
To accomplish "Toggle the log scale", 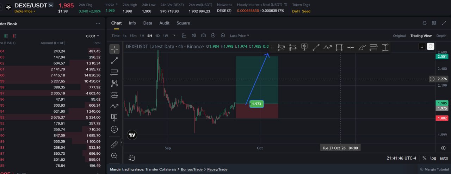I will point(433,158).
